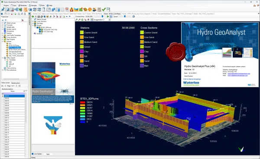This screenshot has height=159, width=260.
Task: Open the Project menu
Action: point(5,6)
